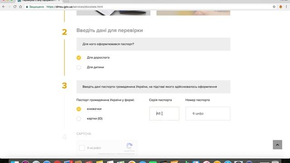Viewport: 290px width, 163px height.
Task: Focus the 'Номер паспорта' six-digit field
Action: (208, 114)
